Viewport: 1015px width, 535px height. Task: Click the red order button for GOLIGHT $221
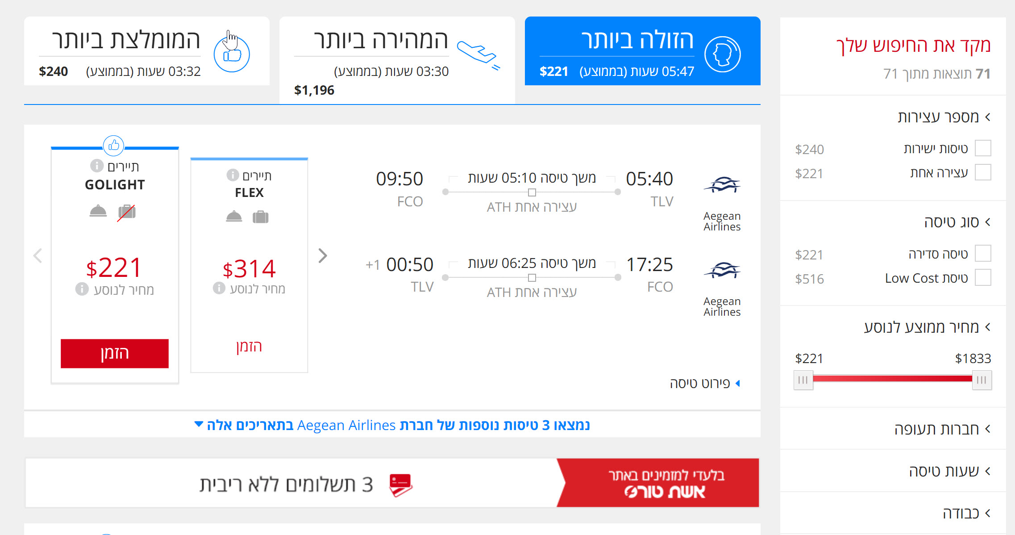[115, 353]
